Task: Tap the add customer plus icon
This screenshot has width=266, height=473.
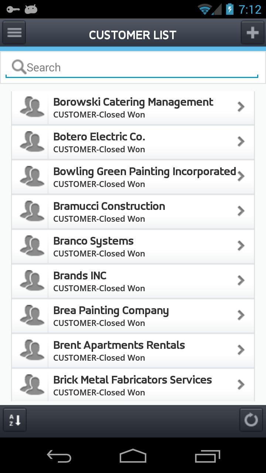Action: 252,33
